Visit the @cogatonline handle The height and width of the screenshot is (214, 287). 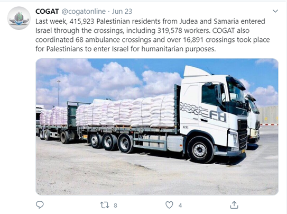pyautogui.click(x=84, y=11)
